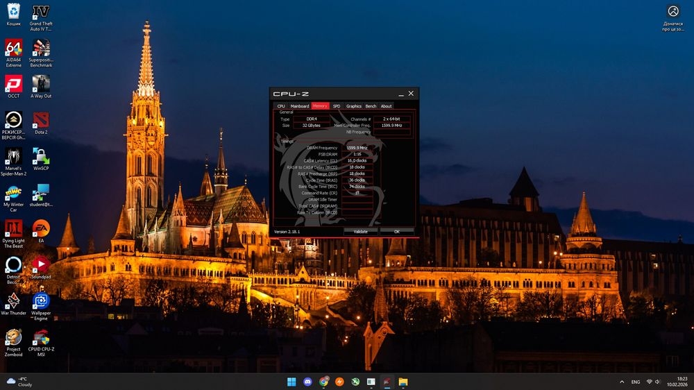
Task: Open the spreadsheet-like app in taskbar
Action: pos(371,382)
